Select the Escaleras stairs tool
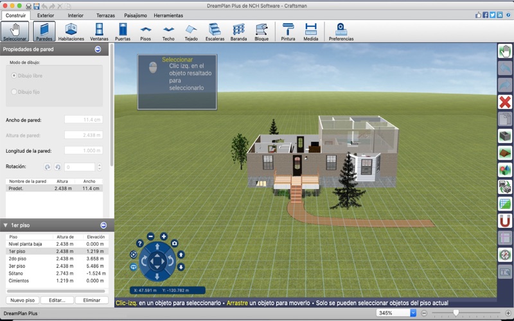514x321 pixels. coord(215,31)
